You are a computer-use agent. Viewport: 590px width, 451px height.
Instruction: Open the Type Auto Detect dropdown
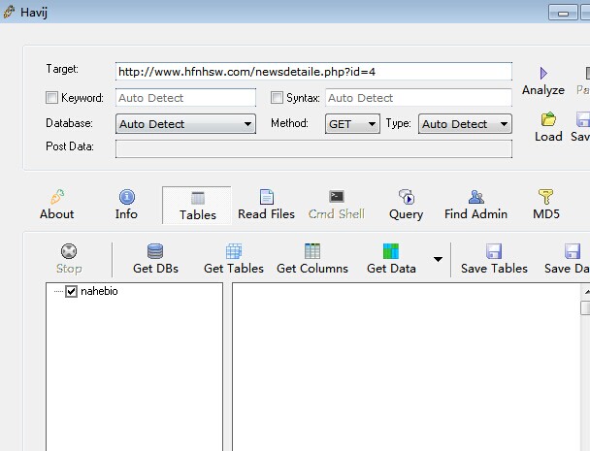coord(465,124)
